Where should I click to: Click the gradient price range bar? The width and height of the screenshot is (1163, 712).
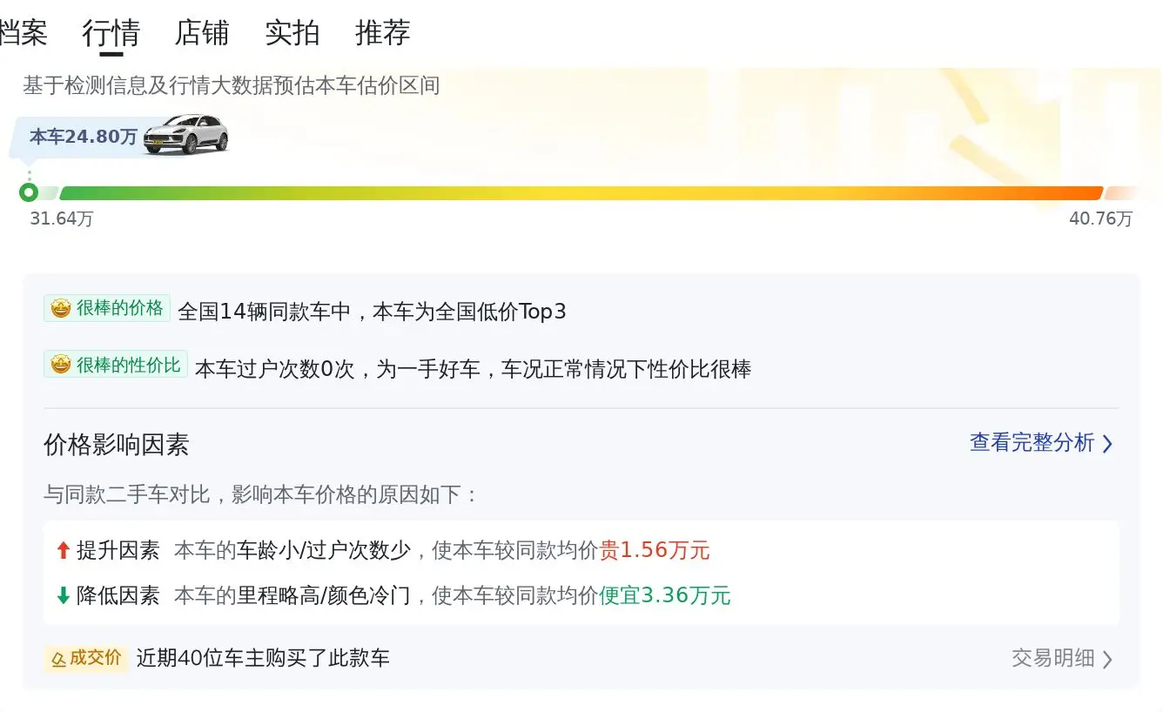581,193
